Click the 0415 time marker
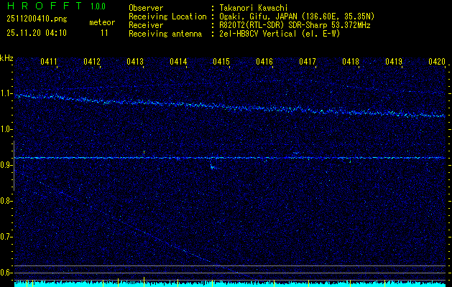This screenshot has height=287, width=452. pos(221,62)
